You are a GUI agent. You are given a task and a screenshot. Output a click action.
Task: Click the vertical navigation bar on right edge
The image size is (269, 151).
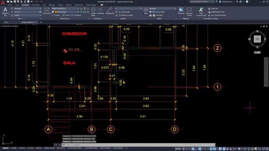(266, 72)
